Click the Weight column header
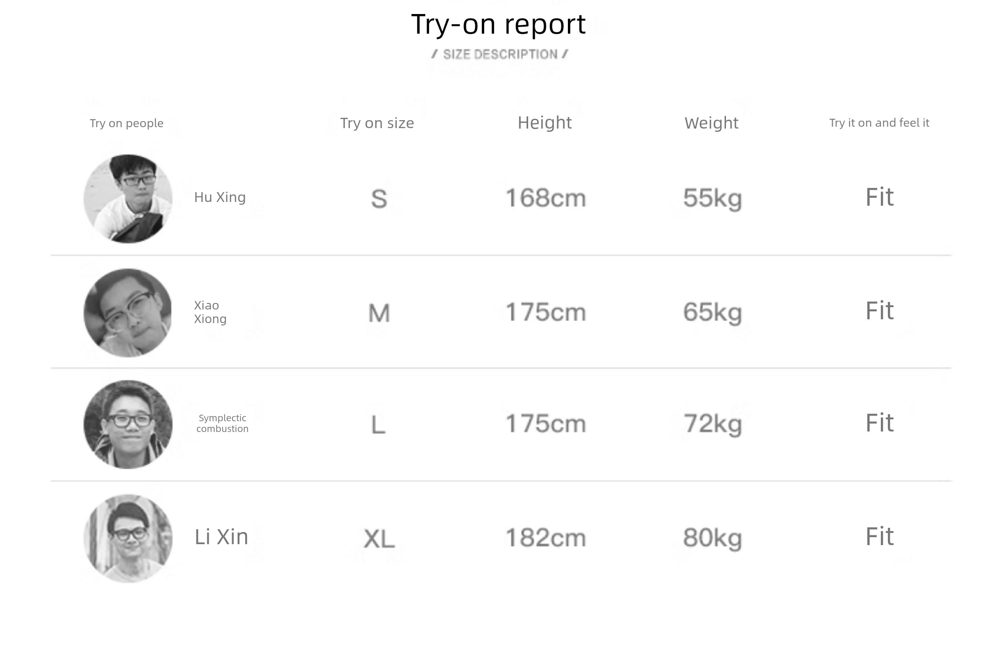1002x669 pixels. [x=712, y=123]
